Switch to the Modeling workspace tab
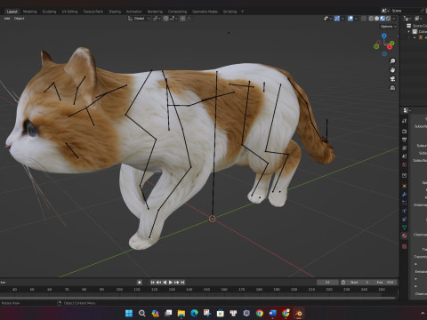This screenshot has height=320, width=427. (x=29, y=12)
